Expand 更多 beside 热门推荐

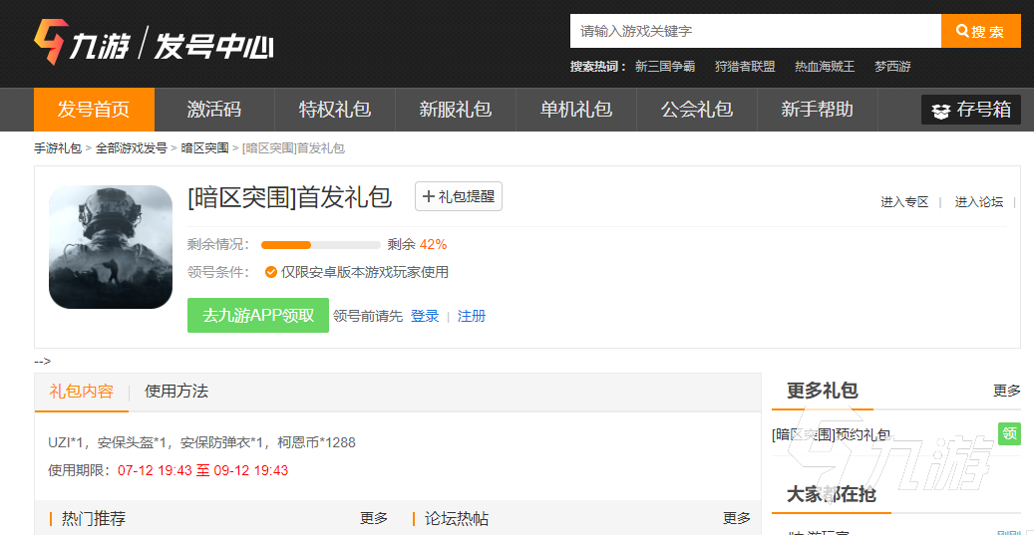pyautogui.click(x=374, y=518)
